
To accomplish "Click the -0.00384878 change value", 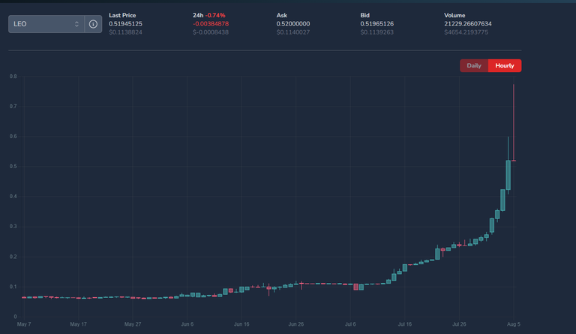I will pos(211,24).
